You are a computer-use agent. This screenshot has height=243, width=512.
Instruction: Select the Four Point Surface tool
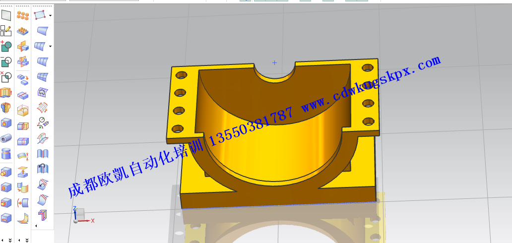point(40,15)
